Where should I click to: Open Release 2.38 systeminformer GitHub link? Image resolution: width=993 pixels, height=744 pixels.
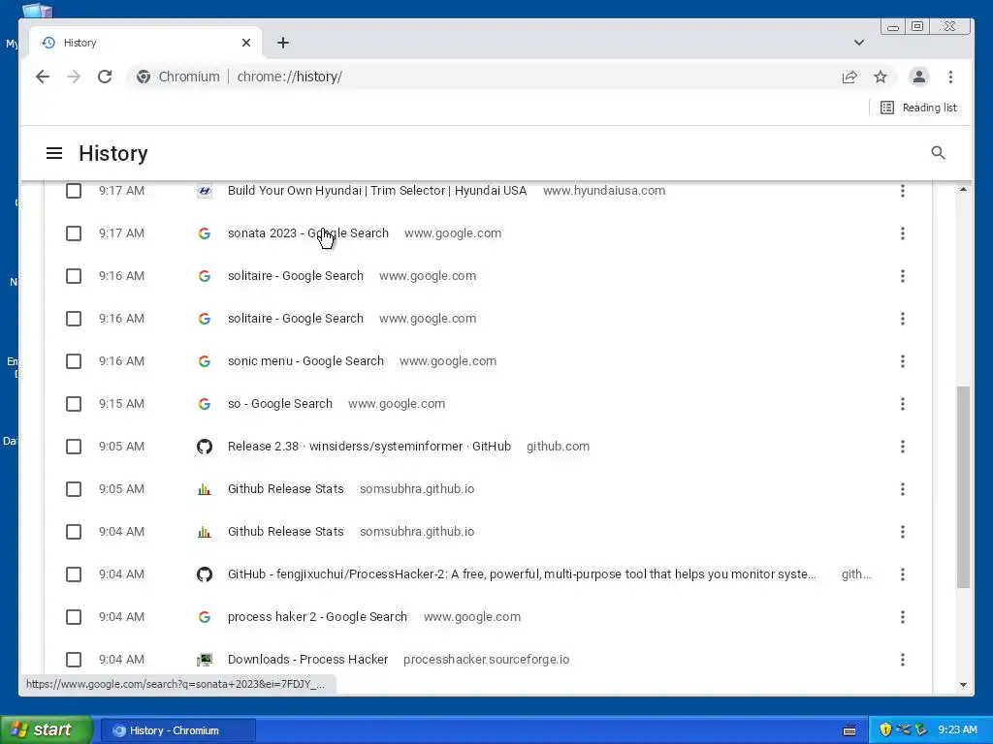[x=369, y=447]
